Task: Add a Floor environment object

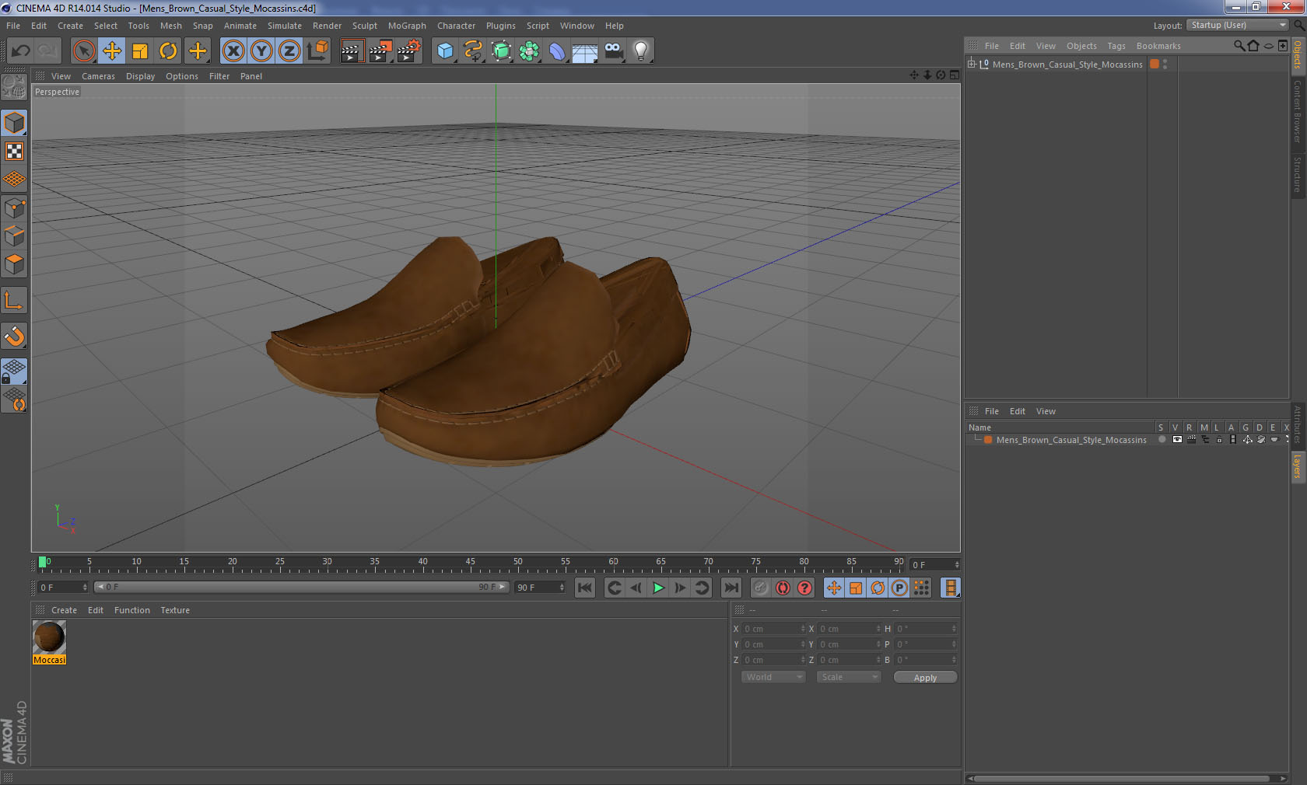Action: coord(585,51)
